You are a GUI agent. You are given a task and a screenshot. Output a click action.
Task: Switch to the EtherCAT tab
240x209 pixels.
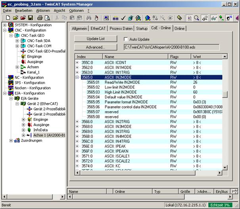point(98,29)
